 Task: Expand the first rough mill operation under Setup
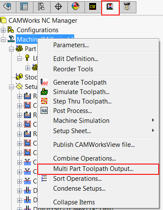click(x=19, y=96)
